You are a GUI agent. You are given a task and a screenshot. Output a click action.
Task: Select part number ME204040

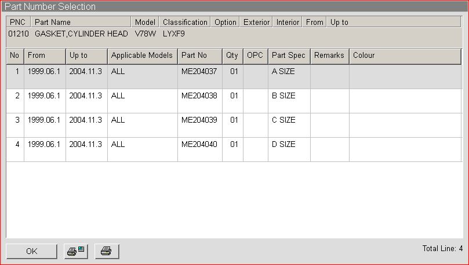(x=199, y=145)
